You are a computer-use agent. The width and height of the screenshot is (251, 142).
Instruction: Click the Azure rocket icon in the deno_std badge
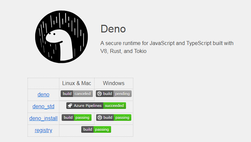(70, 106)
